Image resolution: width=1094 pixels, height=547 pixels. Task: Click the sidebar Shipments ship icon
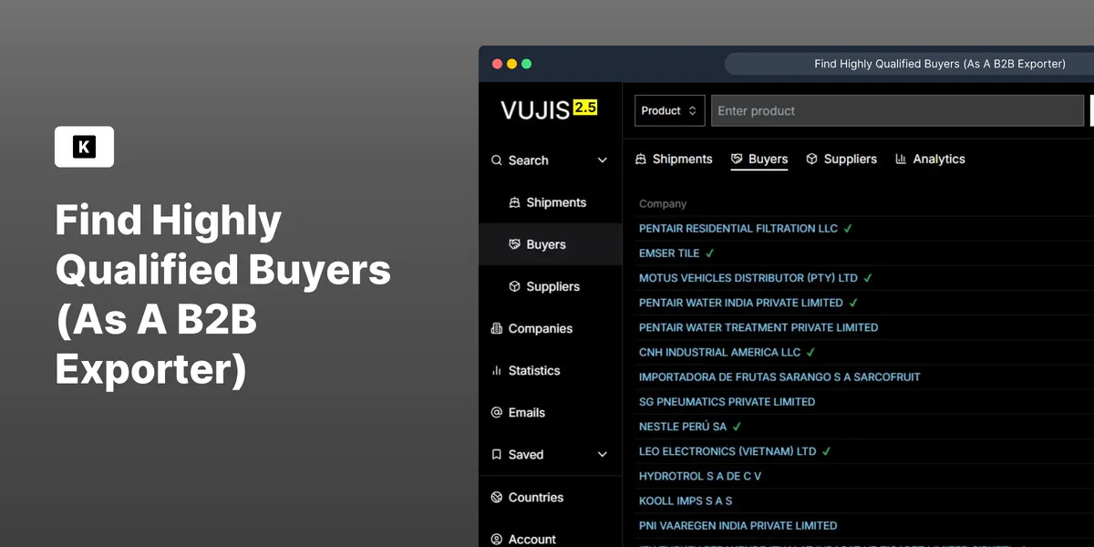point(514,202)
